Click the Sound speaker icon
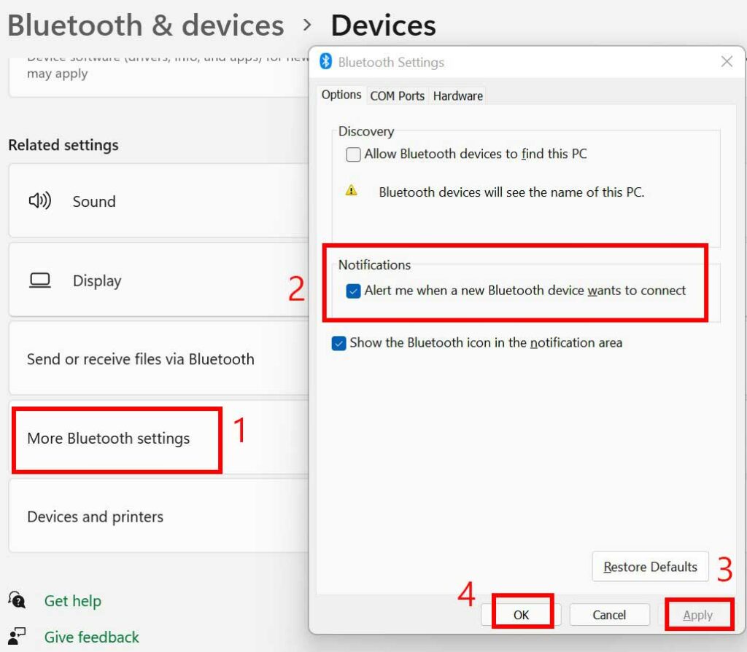 [x=39, y=201]
